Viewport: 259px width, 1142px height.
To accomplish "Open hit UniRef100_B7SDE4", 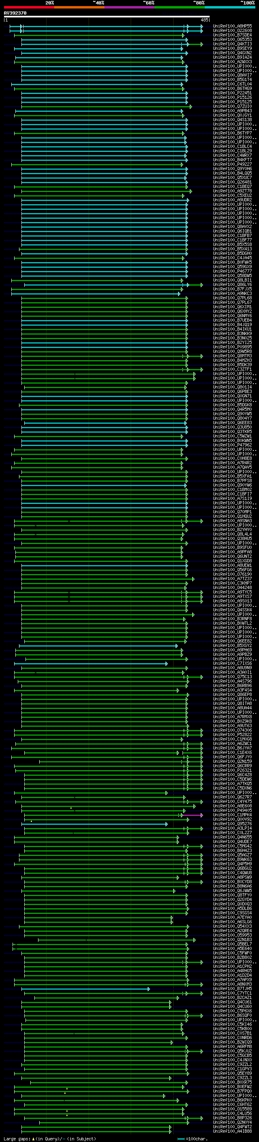I will 232,35.
